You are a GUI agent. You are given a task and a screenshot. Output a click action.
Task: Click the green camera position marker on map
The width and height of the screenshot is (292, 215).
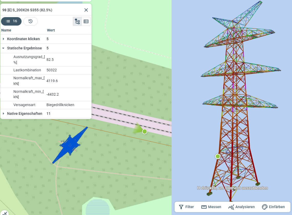pyautogui.click(x=145, y=131)
